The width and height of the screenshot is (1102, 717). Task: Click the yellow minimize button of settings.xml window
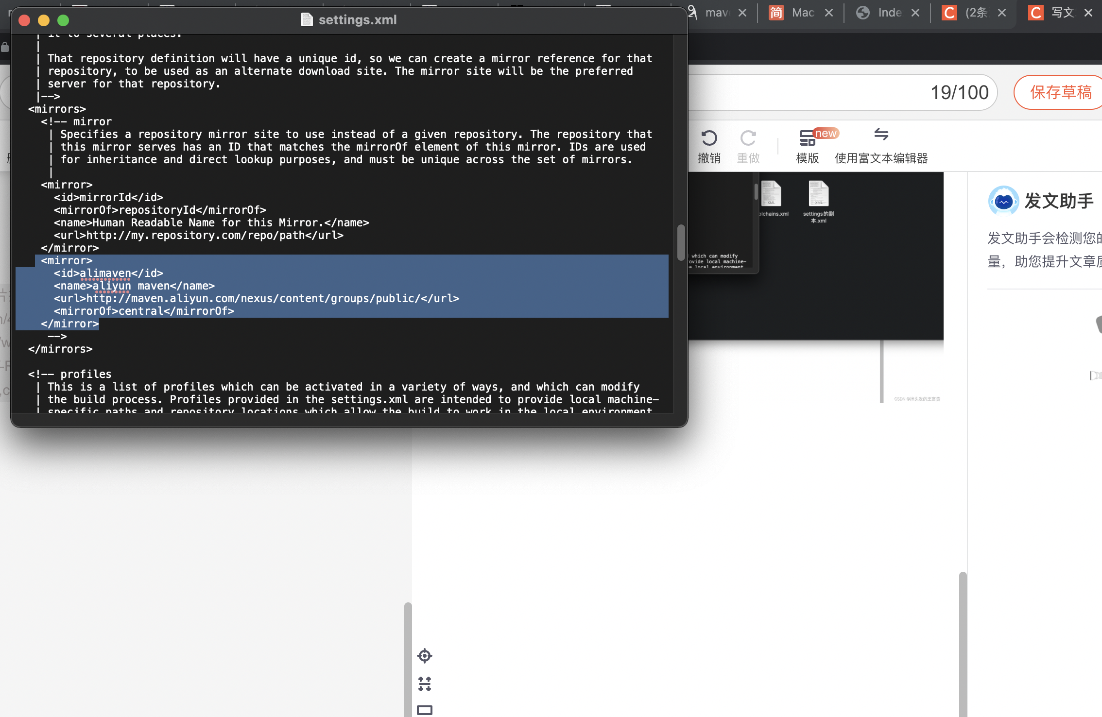[44, 20]
